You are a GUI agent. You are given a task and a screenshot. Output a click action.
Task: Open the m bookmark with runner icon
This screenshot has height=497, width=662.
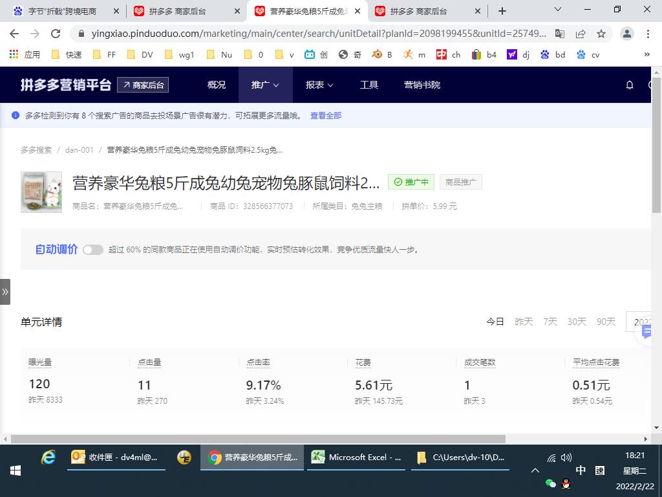tap(414, 54)
